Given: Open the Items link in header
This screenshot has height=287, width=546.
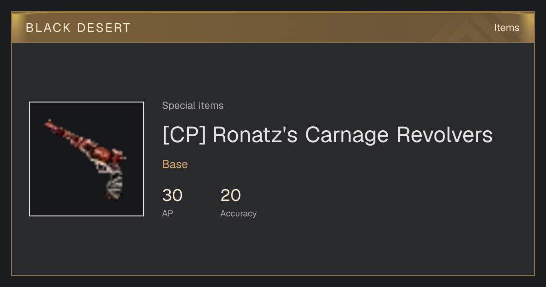Looking at the screenshot, I should tap(506, 28).
